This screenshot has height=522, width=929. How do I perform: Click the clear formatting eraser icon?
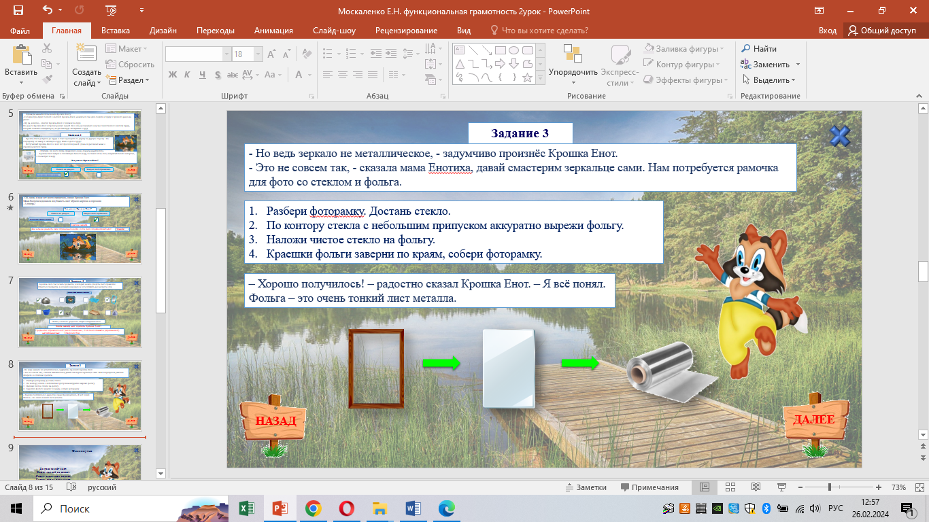coord(307,54)
